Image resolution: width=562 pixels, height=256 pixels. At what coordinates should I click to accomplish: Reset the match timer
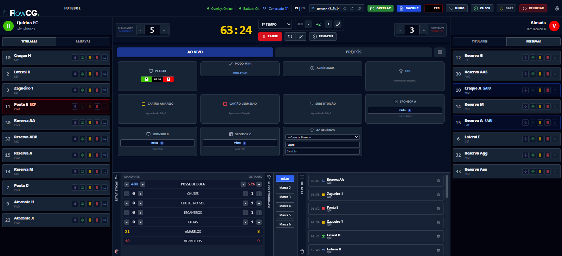(290, 36)
